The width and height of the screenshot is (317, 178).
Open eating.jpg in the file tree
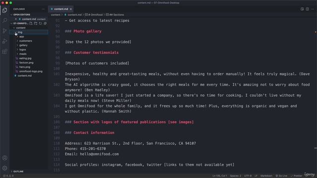(25, 58)
